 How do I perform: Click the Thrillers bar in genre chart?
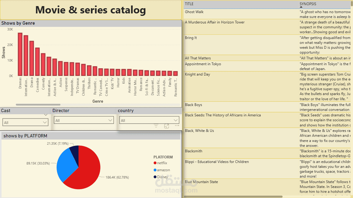[x=89, y=70]
